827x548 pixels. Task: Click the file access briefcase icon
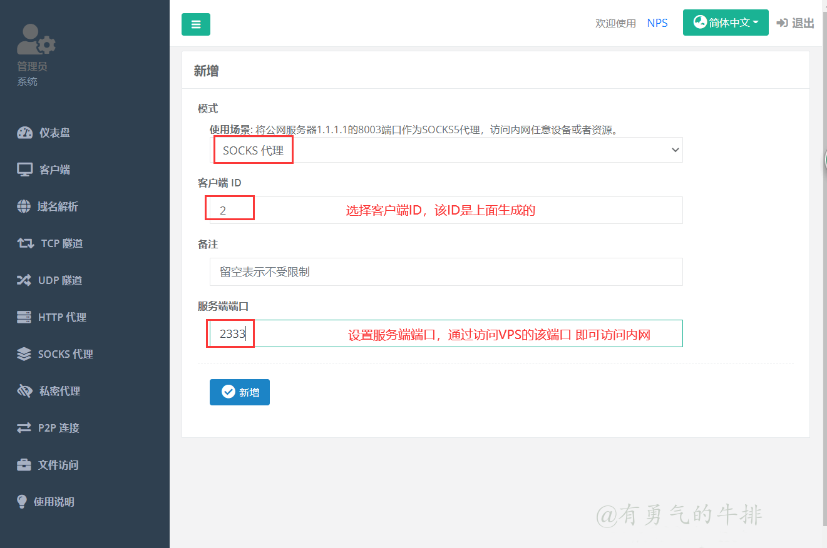click(24, 465)
